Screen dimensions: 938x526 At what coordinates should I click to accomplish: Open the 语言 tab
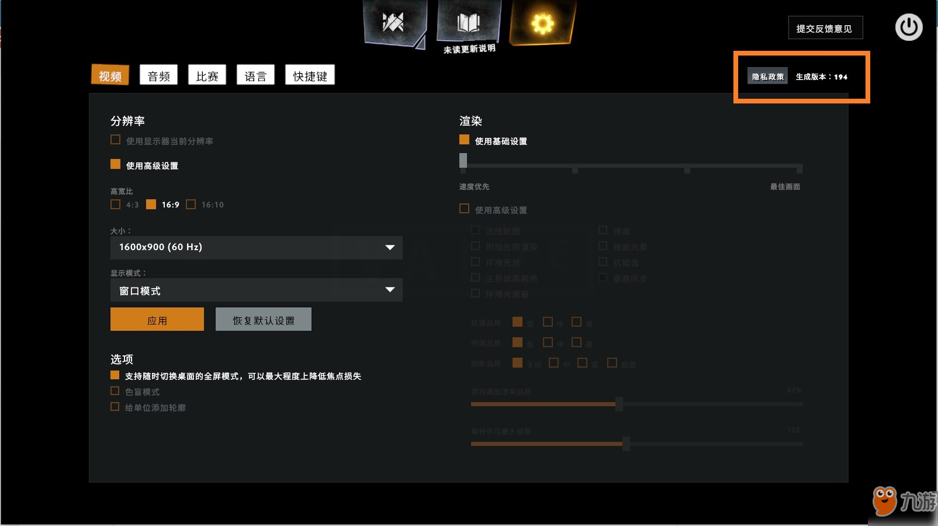[x=255, y=76]
